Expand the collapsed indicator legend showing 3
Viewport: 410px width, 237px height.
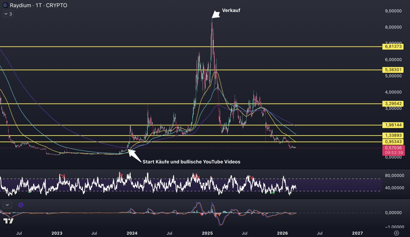point(8,14)
